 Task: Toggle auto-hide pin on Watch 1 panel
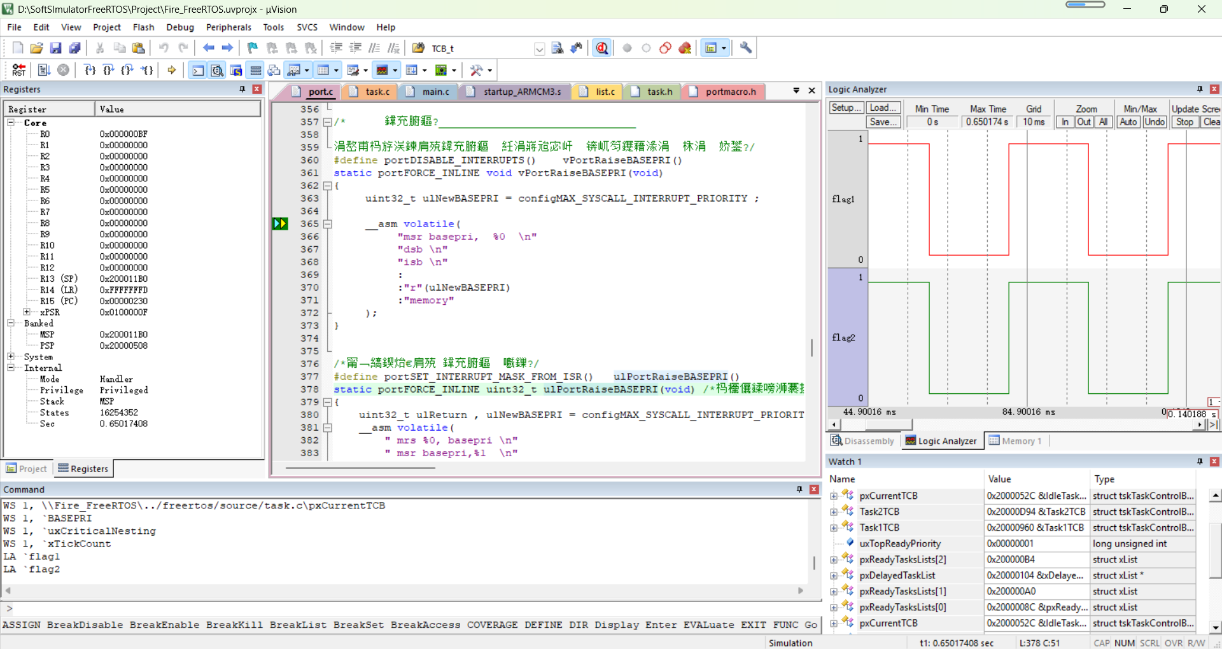[1200, 461]
